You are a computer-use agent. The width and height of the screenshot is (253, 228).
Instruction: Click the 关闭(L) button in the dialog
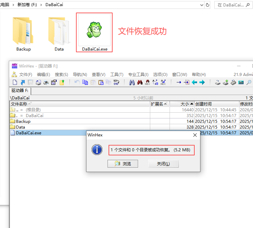(163, 164)
